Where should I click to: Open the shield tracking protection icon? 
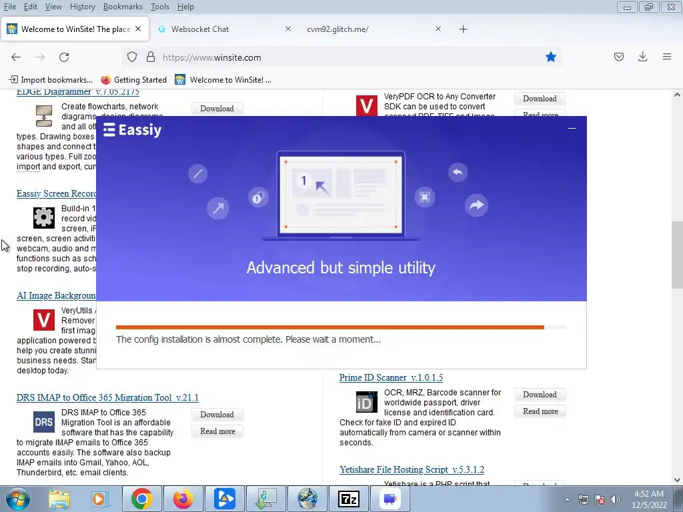[132, 57]
